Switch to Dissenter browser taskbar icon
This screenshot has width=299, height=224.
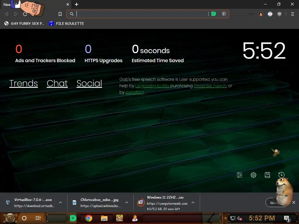pyautogui.click(x=73, y=218)
